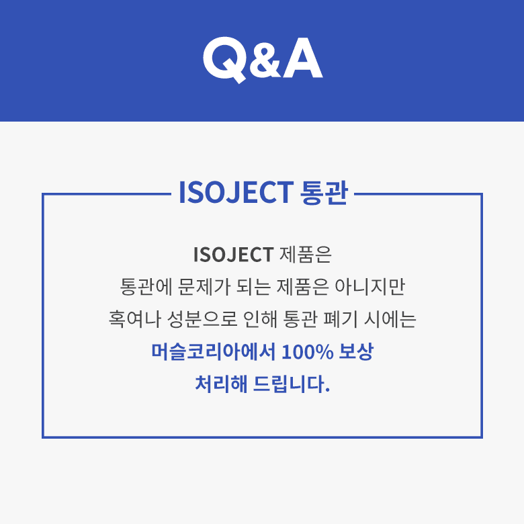Click the blue 드립니다. text
The width and height of the screenshot is (524, 524).
point(292,384)
